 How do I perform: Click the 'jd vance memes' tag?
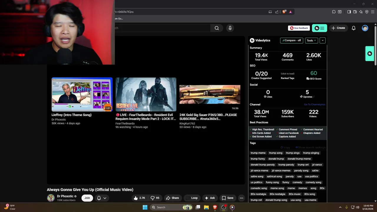pyautogui.click(x=281, y=170)
